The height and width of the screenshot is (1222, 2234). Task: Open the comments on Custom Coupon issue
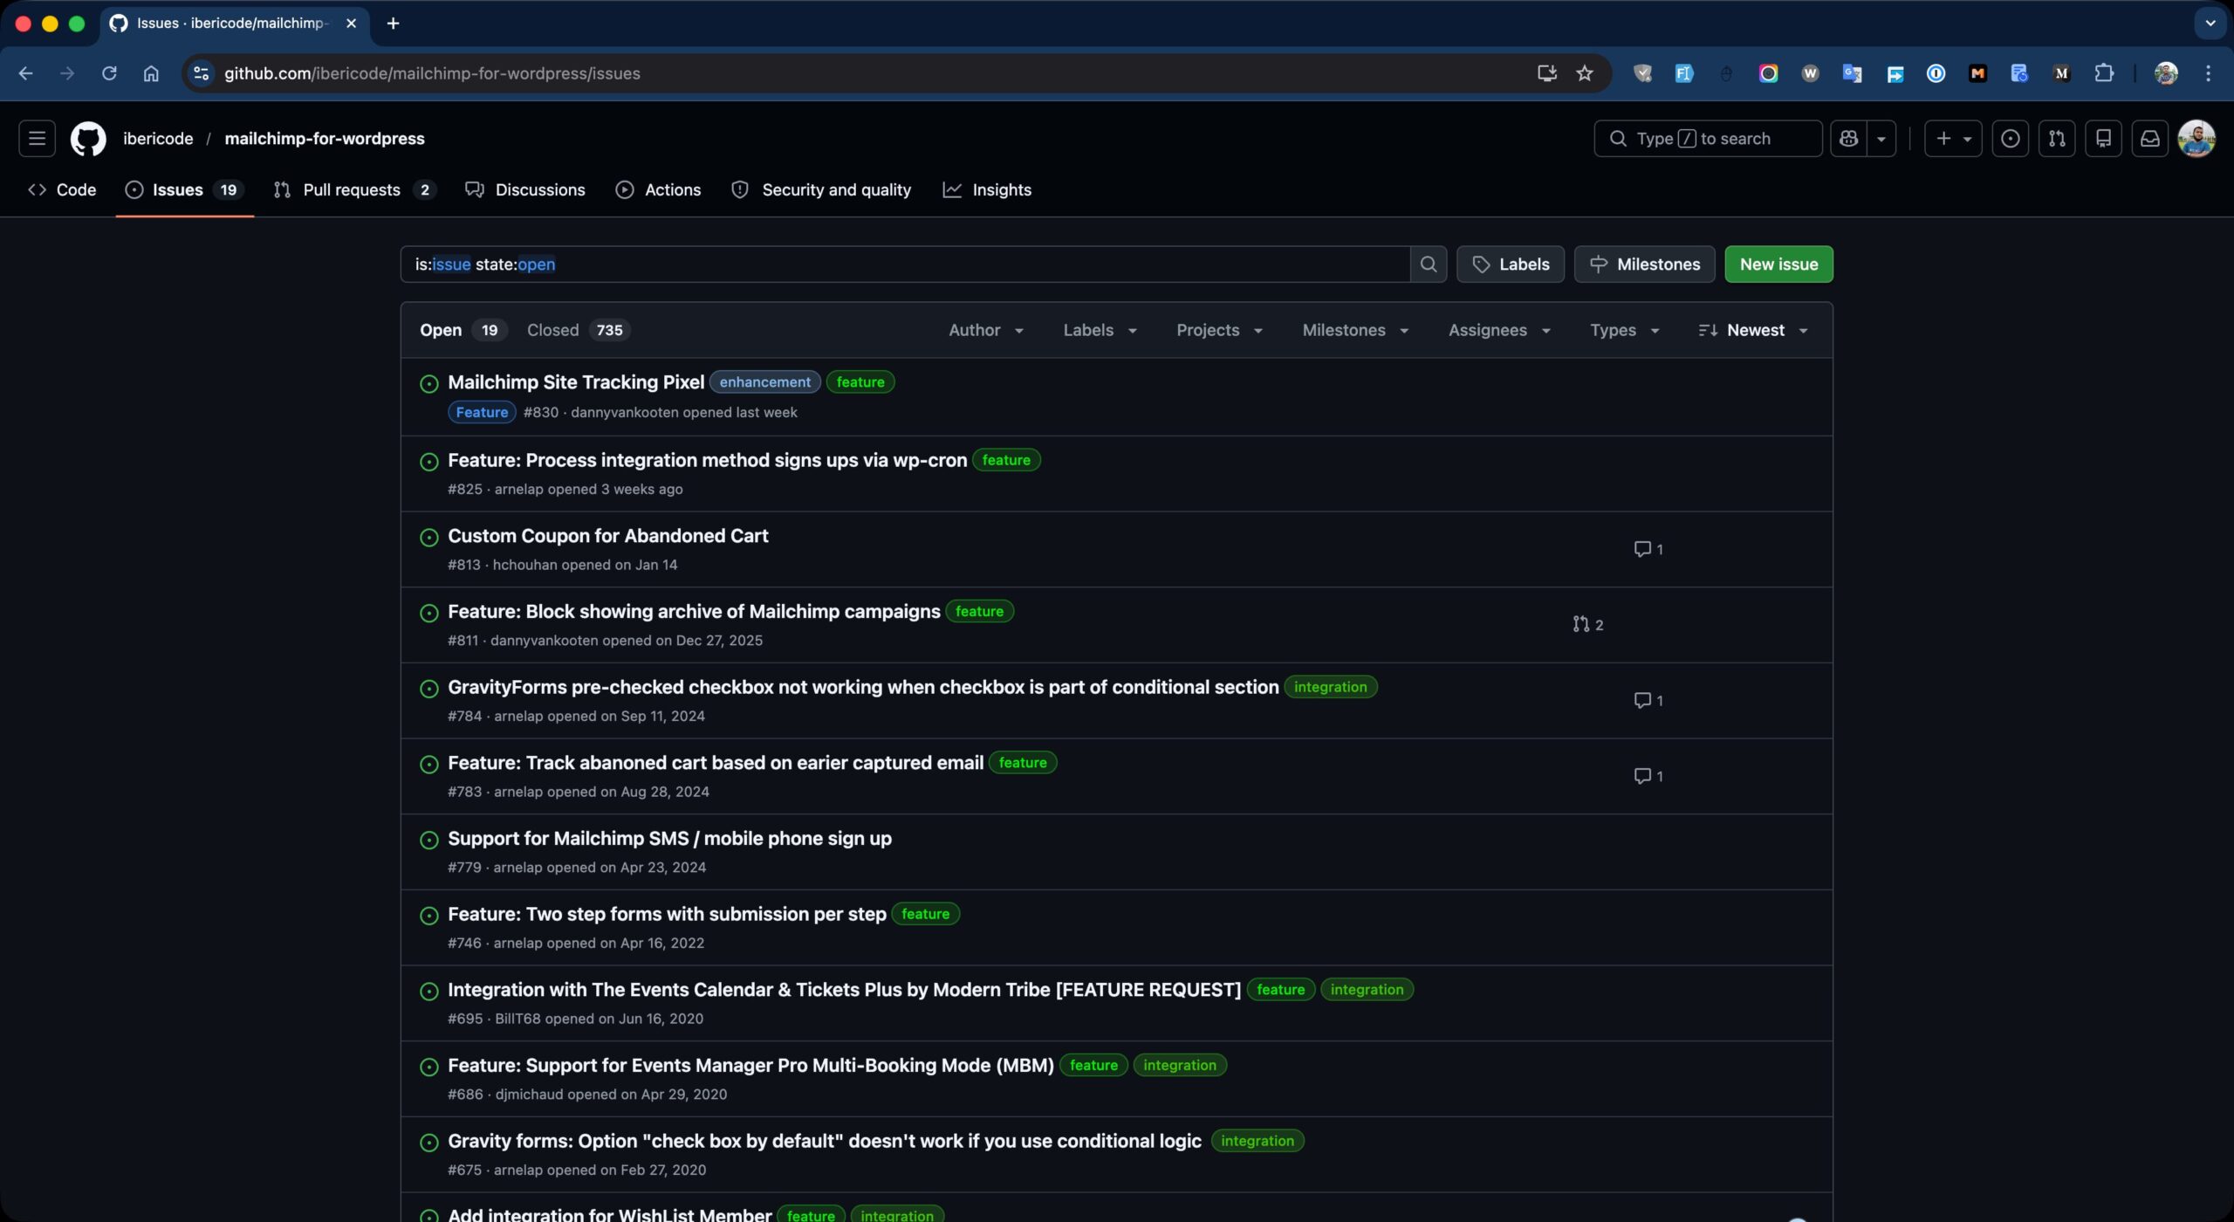pos(1648,549)
